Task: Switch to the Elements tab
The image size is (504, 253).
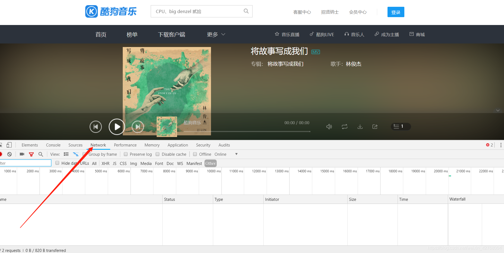Action: coord(30,145)
